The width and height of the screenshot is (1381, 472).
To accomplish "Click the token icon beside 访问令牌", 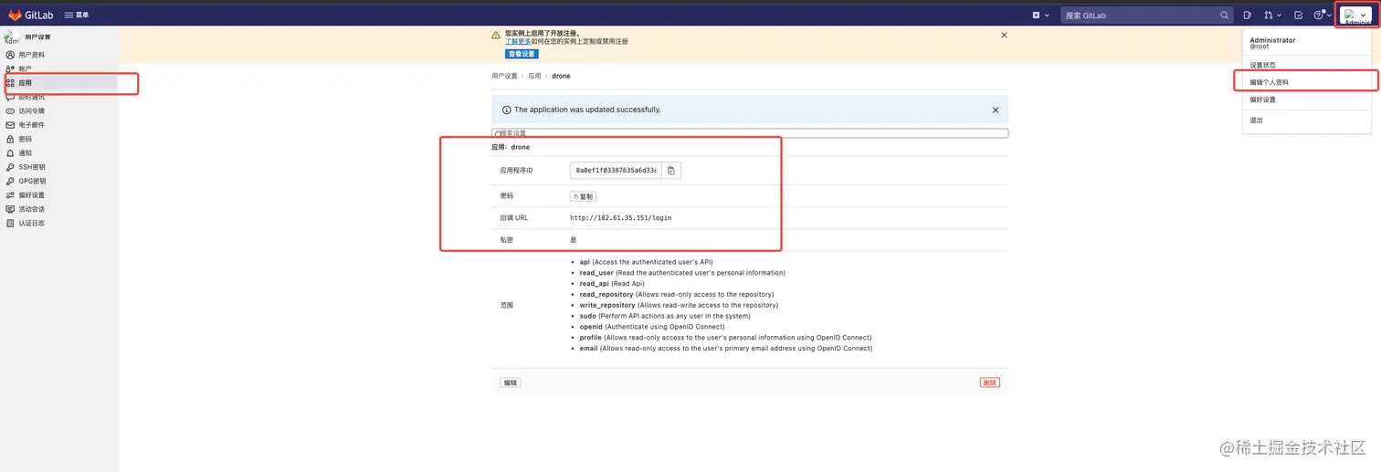I will [x=10, y=110].
